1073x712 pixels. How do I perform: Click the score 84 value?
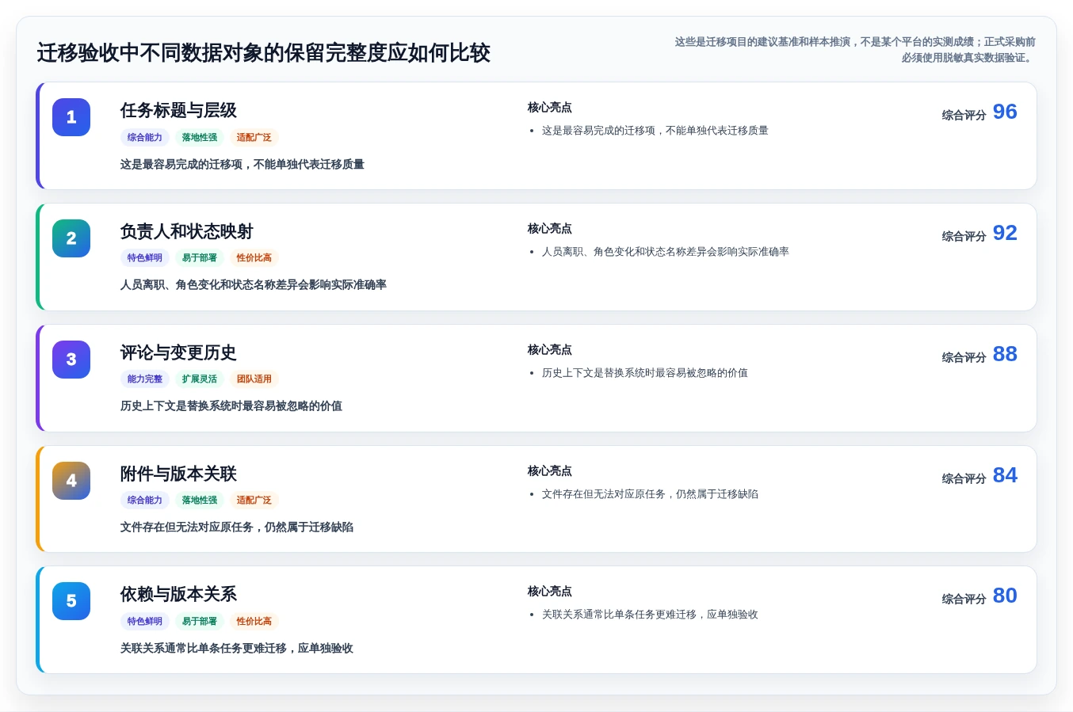(x=1005, y=475)
